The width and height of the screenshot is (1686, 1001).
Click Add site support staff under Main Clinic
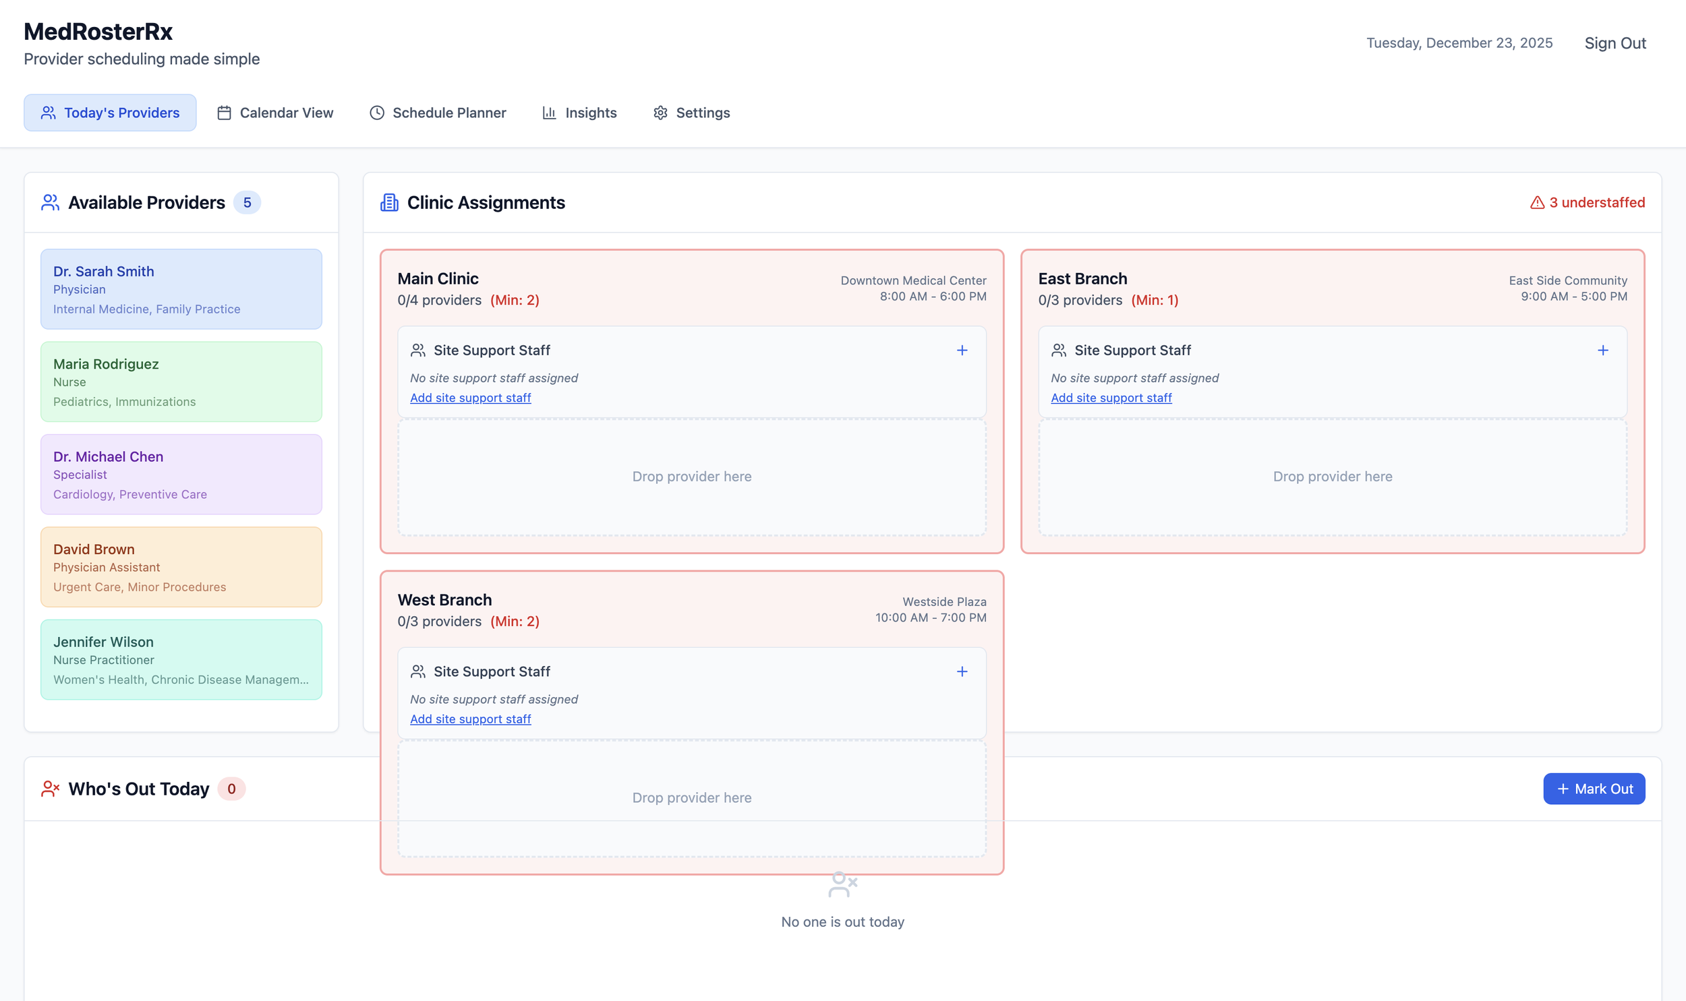[470, 398]
